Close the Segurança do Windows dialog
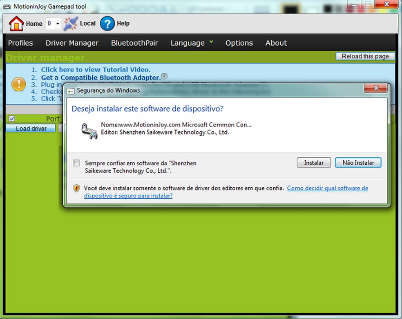Viewport: 402px width, 319px height. [376, 88]
